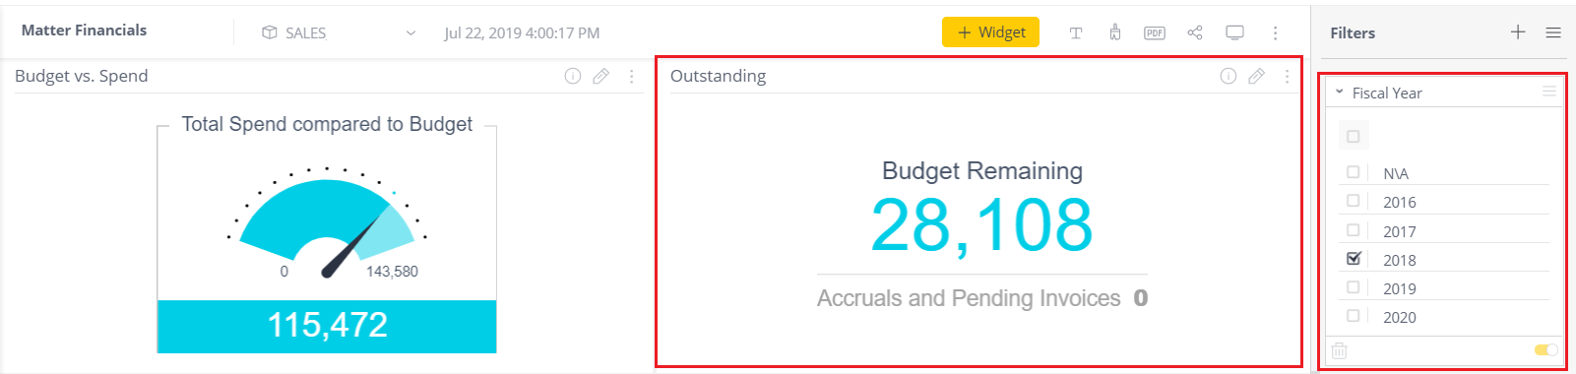Delete Fiscal Year filter with trash icon
Screen dimensions: 1576x374
[x=1339, y=349]
